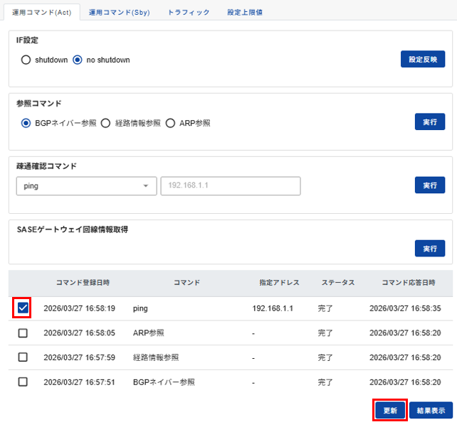Choose the BGPネイバー参照 radio option
Image resolution: width=457 pixels, height=427 pixels.
click(x=26, y=123)
